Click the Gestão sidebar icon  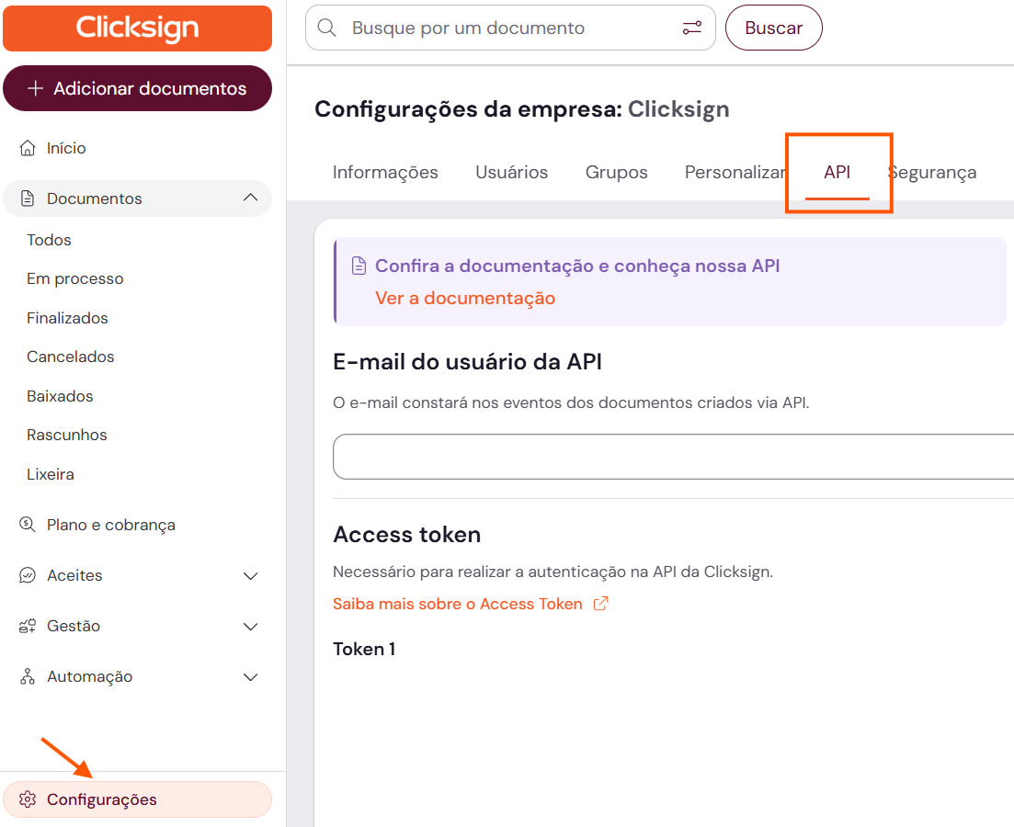click(x=28, y=626)
